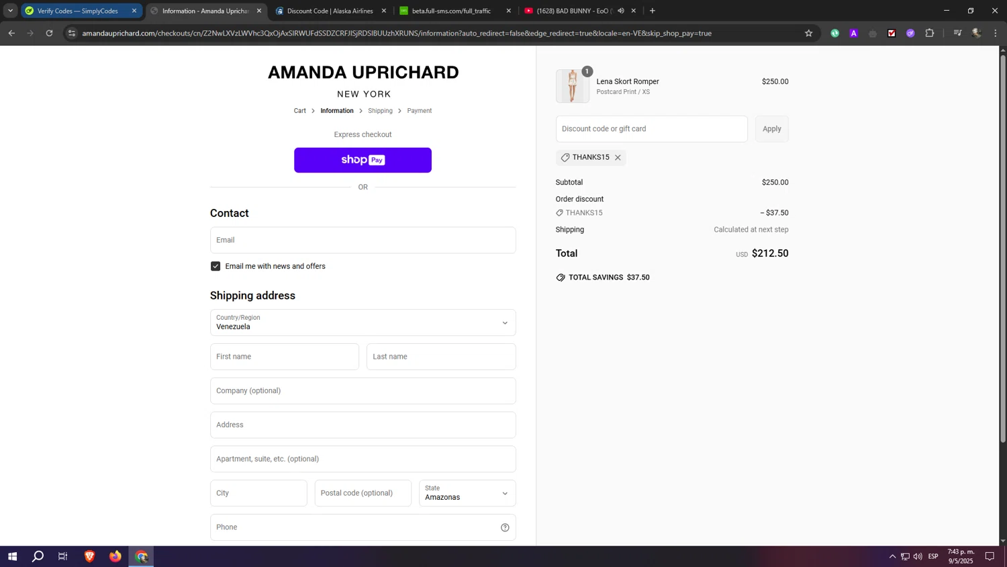Open the Windows Start menu

pos(12,556)
